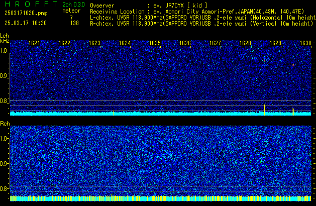Image resolution: width=316 pixels, height=206 pixels.
Task: Click the 1621 time marker
Action: [34, 43]
